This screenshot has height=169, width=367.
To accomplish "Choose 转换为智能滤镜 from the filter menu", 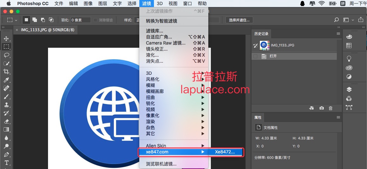I will 162,21.
